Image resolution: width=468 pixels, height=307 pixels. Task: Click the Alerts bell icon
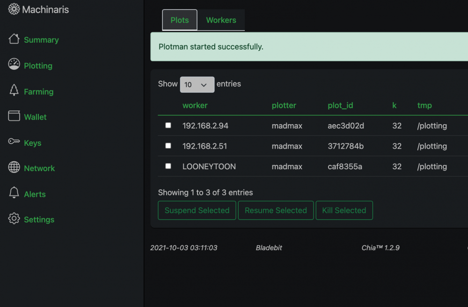tap(14, 193)
